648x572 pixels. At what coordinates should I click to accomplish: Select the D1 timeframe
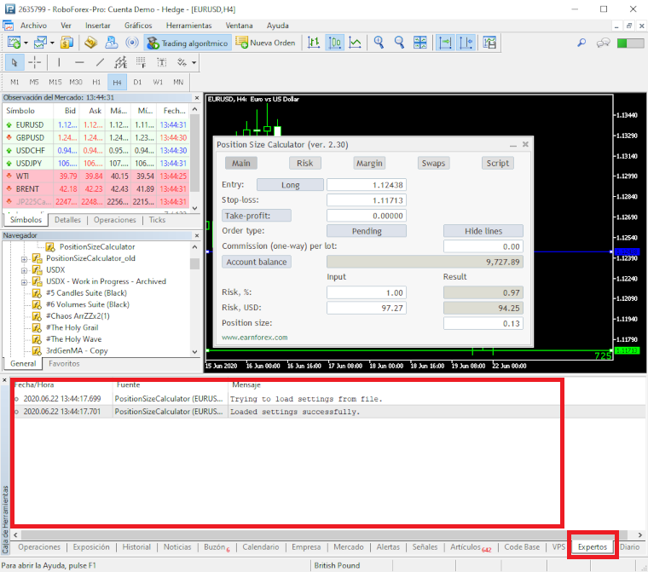pos(137,82)
